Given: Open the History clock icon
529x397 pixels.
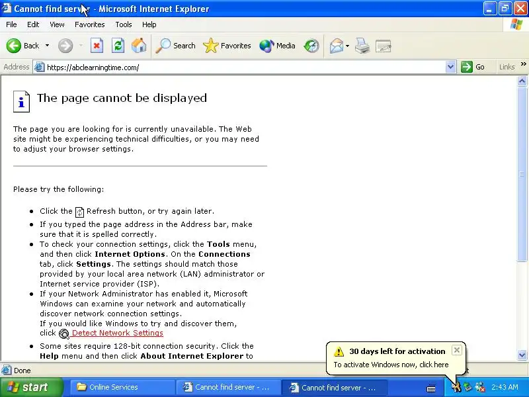Looking at the screenshot, I should pyautogui.click(x=311, y=46).
